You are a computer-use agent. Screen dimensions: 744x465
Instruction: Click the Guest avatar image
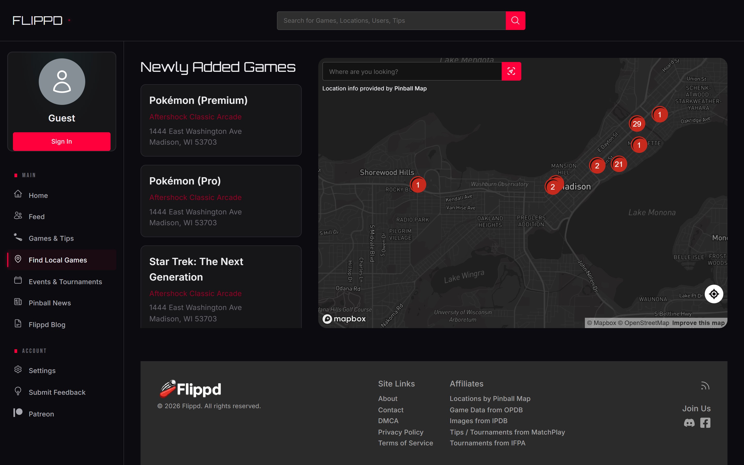(x=62, y=81)
